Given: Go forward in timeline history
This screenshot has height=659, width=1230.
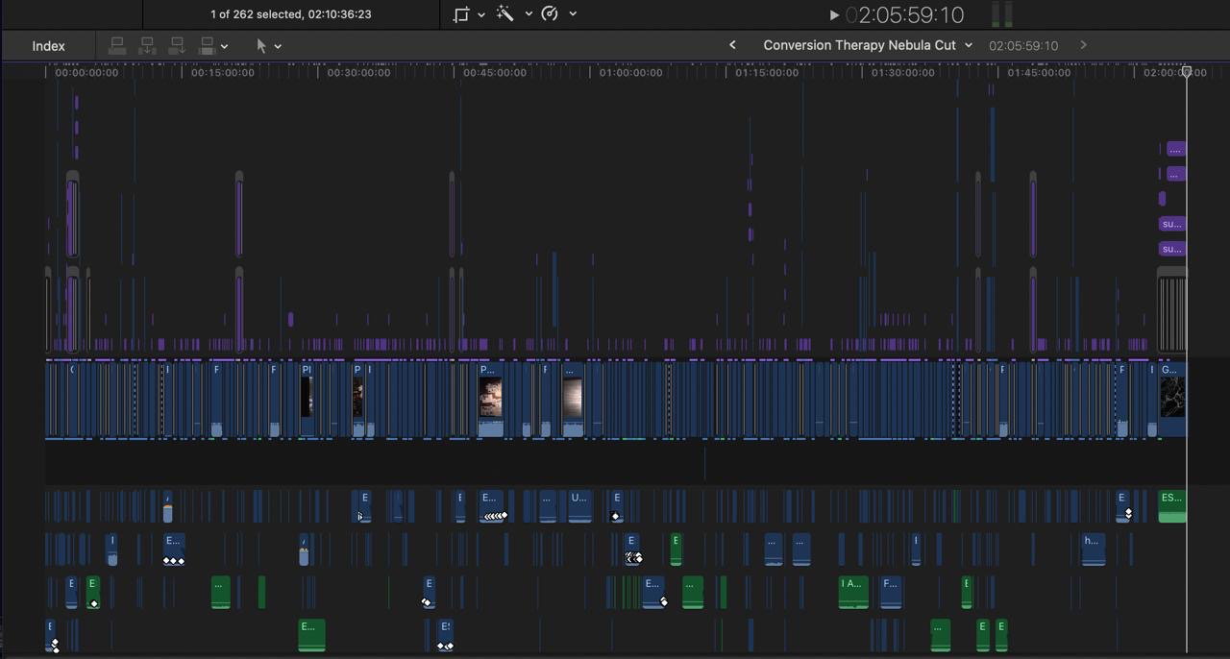Looking at the screenshot, I should pos(1083,45).
